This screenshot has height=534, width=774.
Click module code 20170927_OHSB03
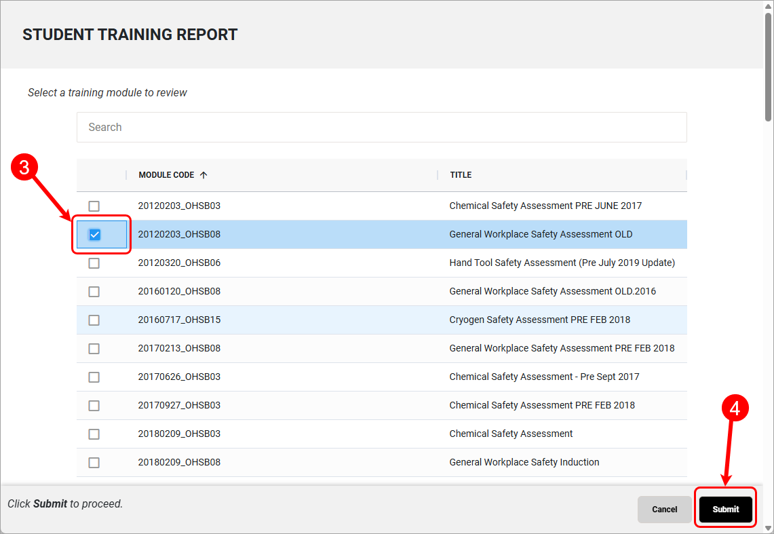[179, 405]
